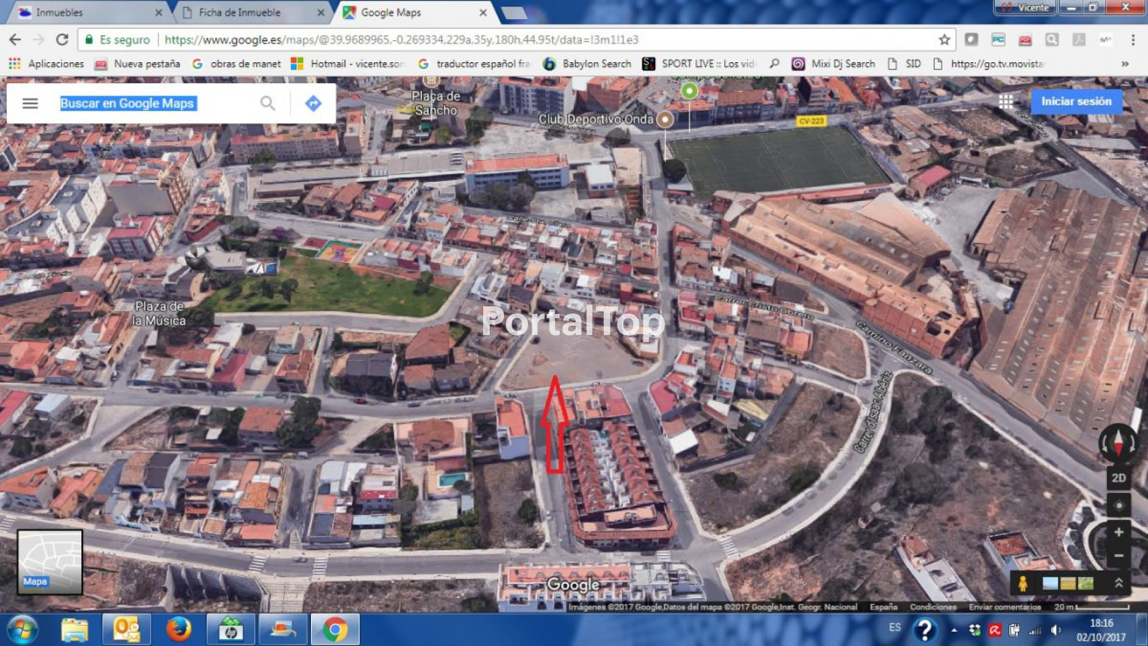Open the Google Maps hamburger menu
The image size is (1148, 646).
pyautogui.click(x=30, y=103)
